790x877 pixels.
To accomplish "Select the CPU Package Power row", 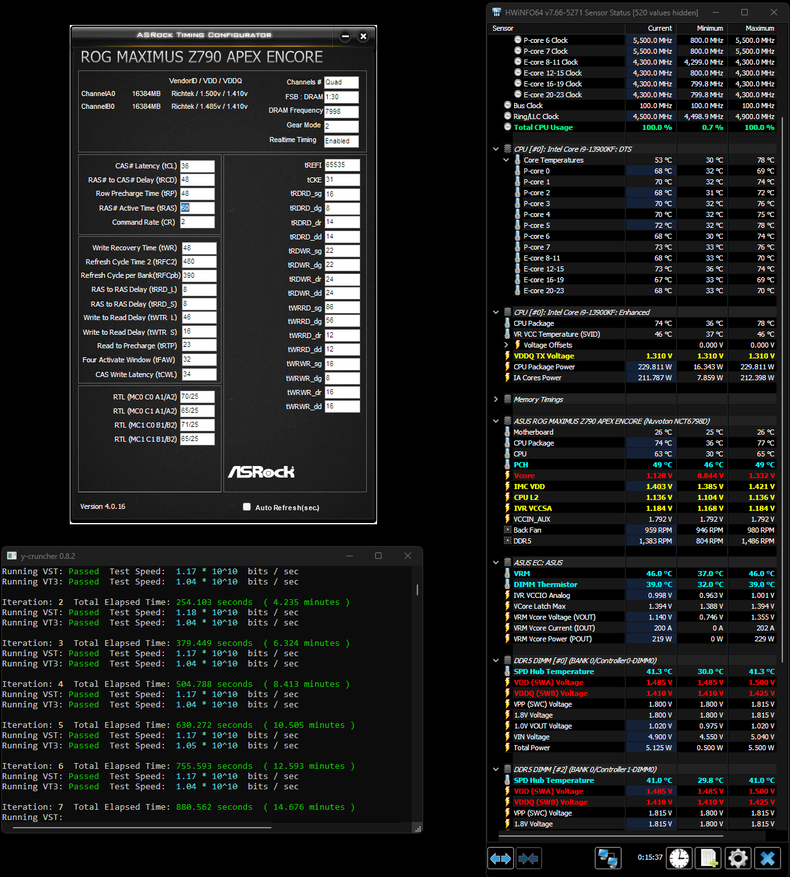I will click(x=634, y=367).
